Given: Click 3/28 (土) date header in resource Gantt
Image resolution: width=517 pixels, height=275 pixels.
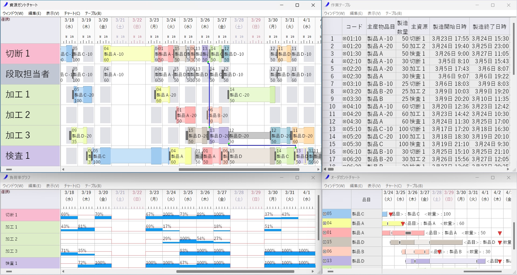Looking at the screenshot, I should [239, 23].
